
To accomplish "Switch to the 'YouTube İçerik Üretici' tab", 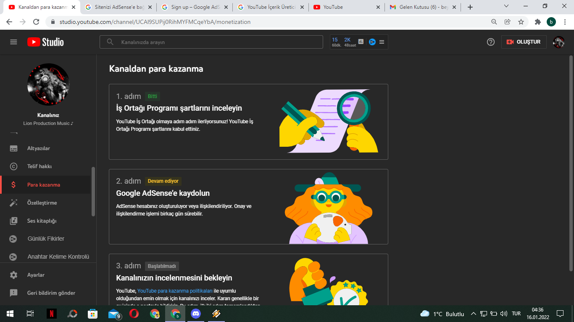I will pos(271,7).
